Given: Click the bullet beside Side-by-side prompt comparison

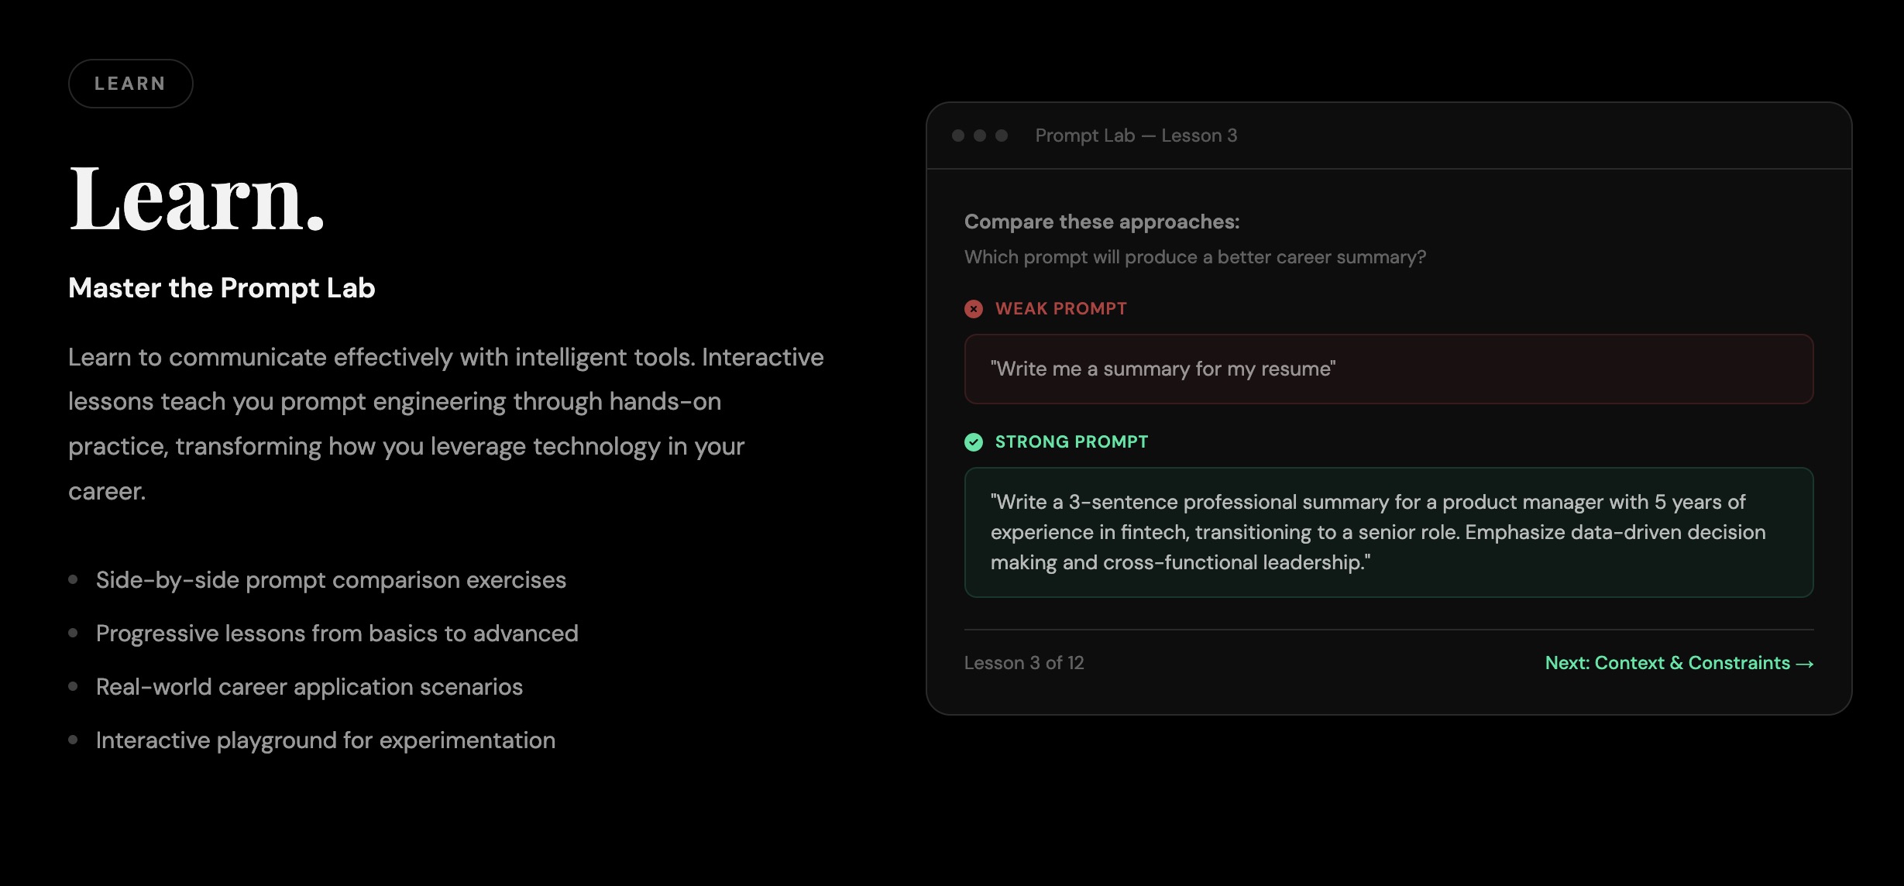Looking at the screenshot, I should tap(73, 579).
